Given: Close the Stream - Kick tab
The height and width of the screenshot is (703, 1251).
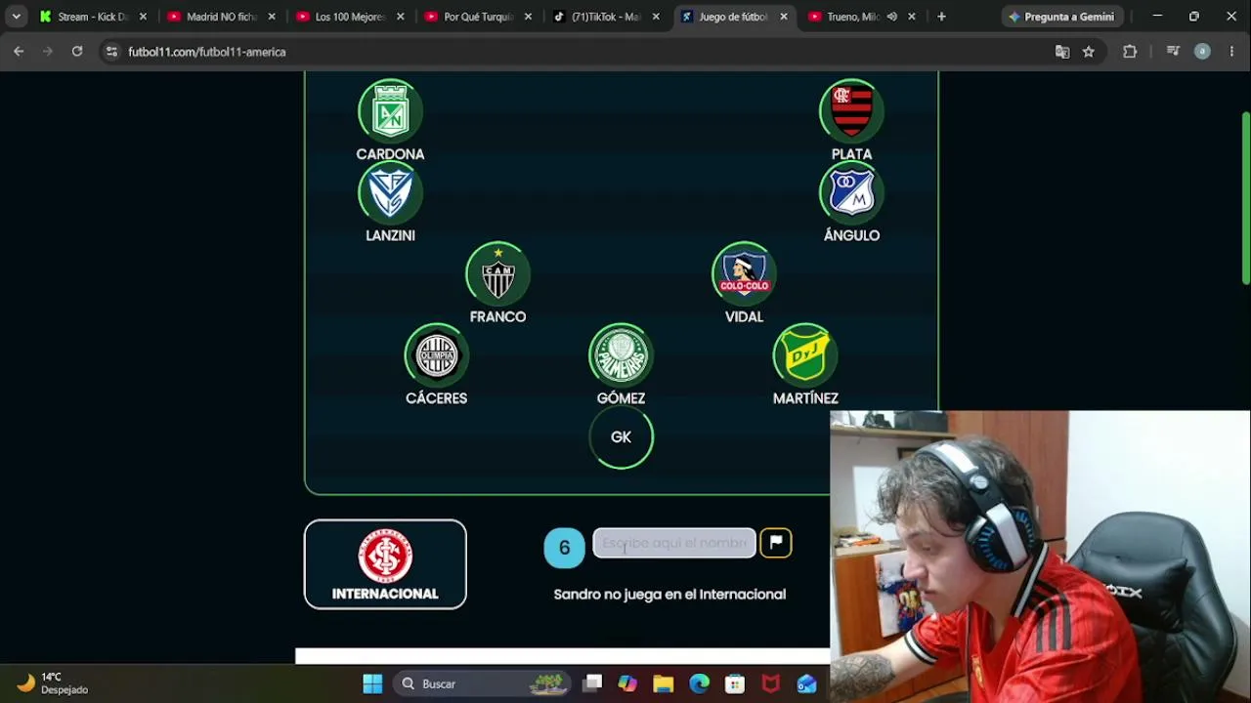Looking at the screenshot, I should (x=143, y=17).
